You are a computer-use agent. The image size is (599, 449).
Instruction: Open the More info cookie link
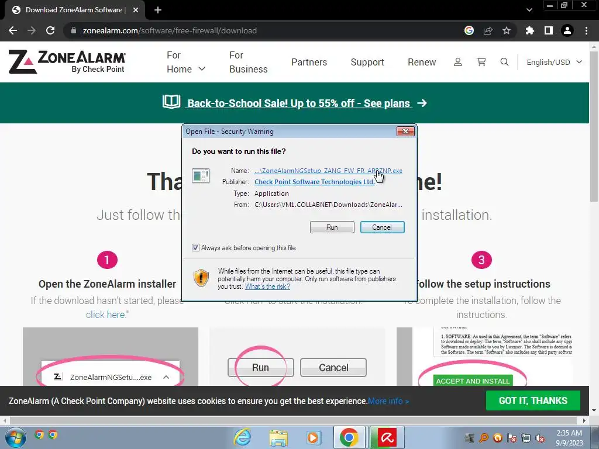click(388, 401)
